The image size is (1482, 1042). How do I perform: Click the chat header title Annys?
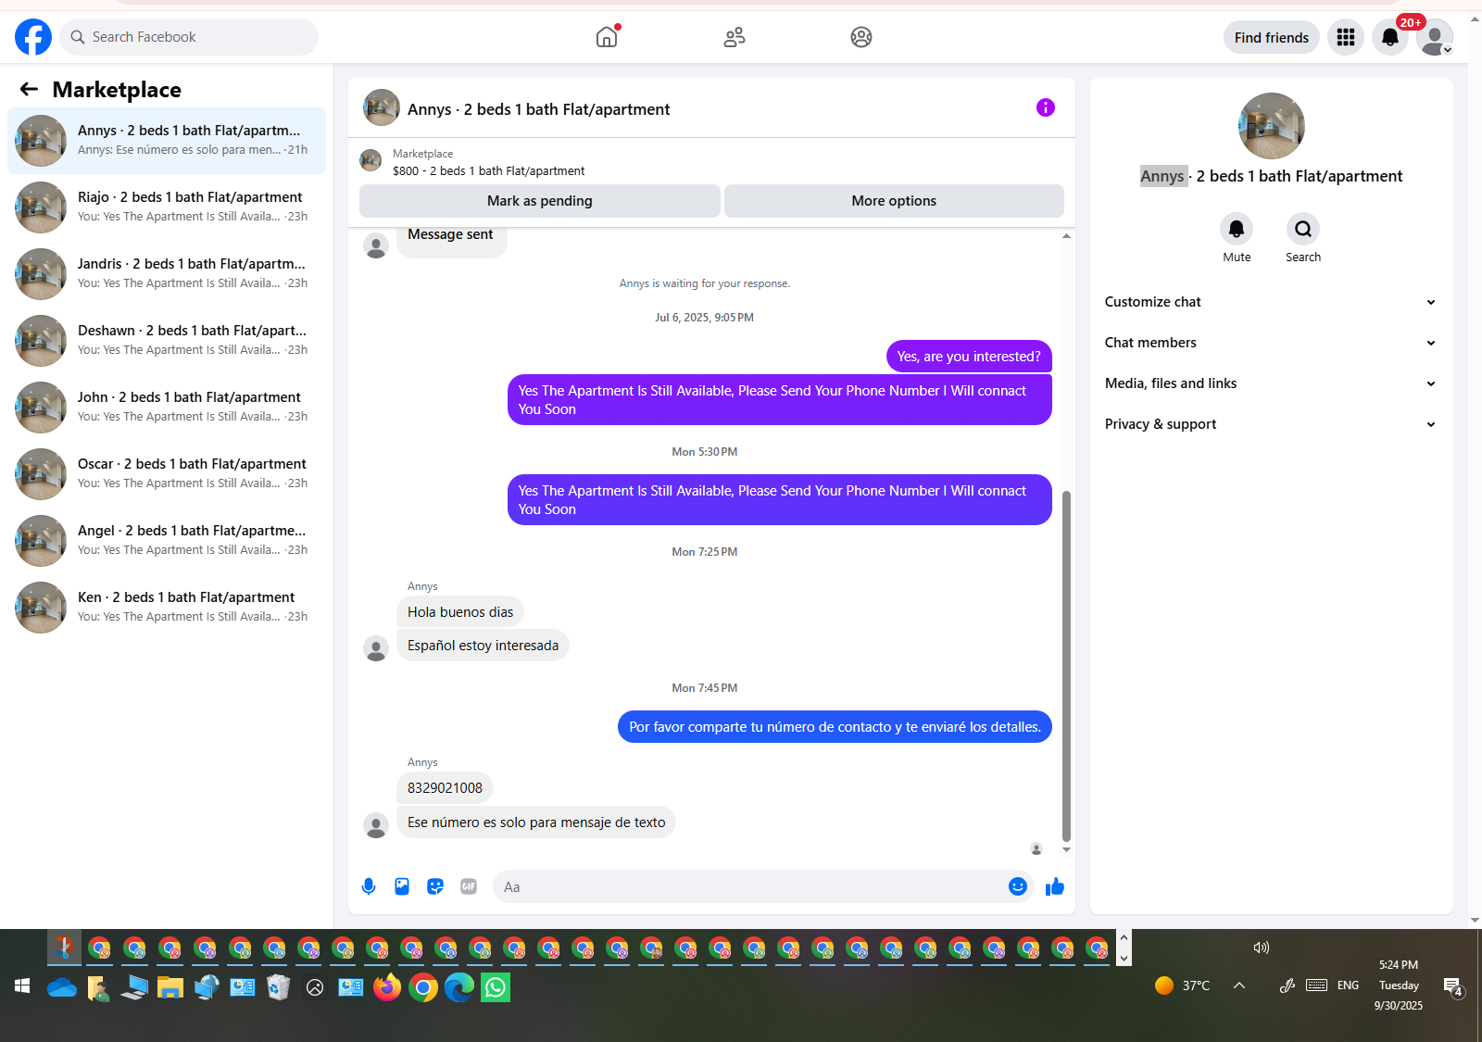tap(539, 109)
